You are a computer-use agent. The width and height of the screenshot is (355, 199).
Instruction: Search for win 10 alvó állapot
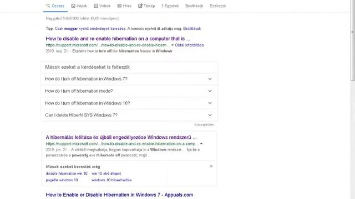[x=106, y=174]
